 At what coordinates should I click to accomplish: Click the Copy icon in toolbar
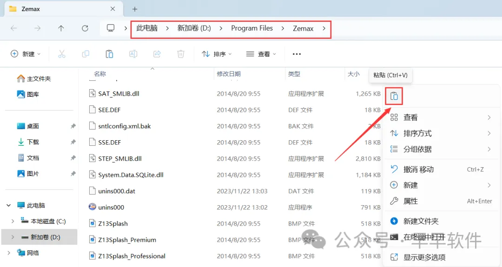click(86, 54)
